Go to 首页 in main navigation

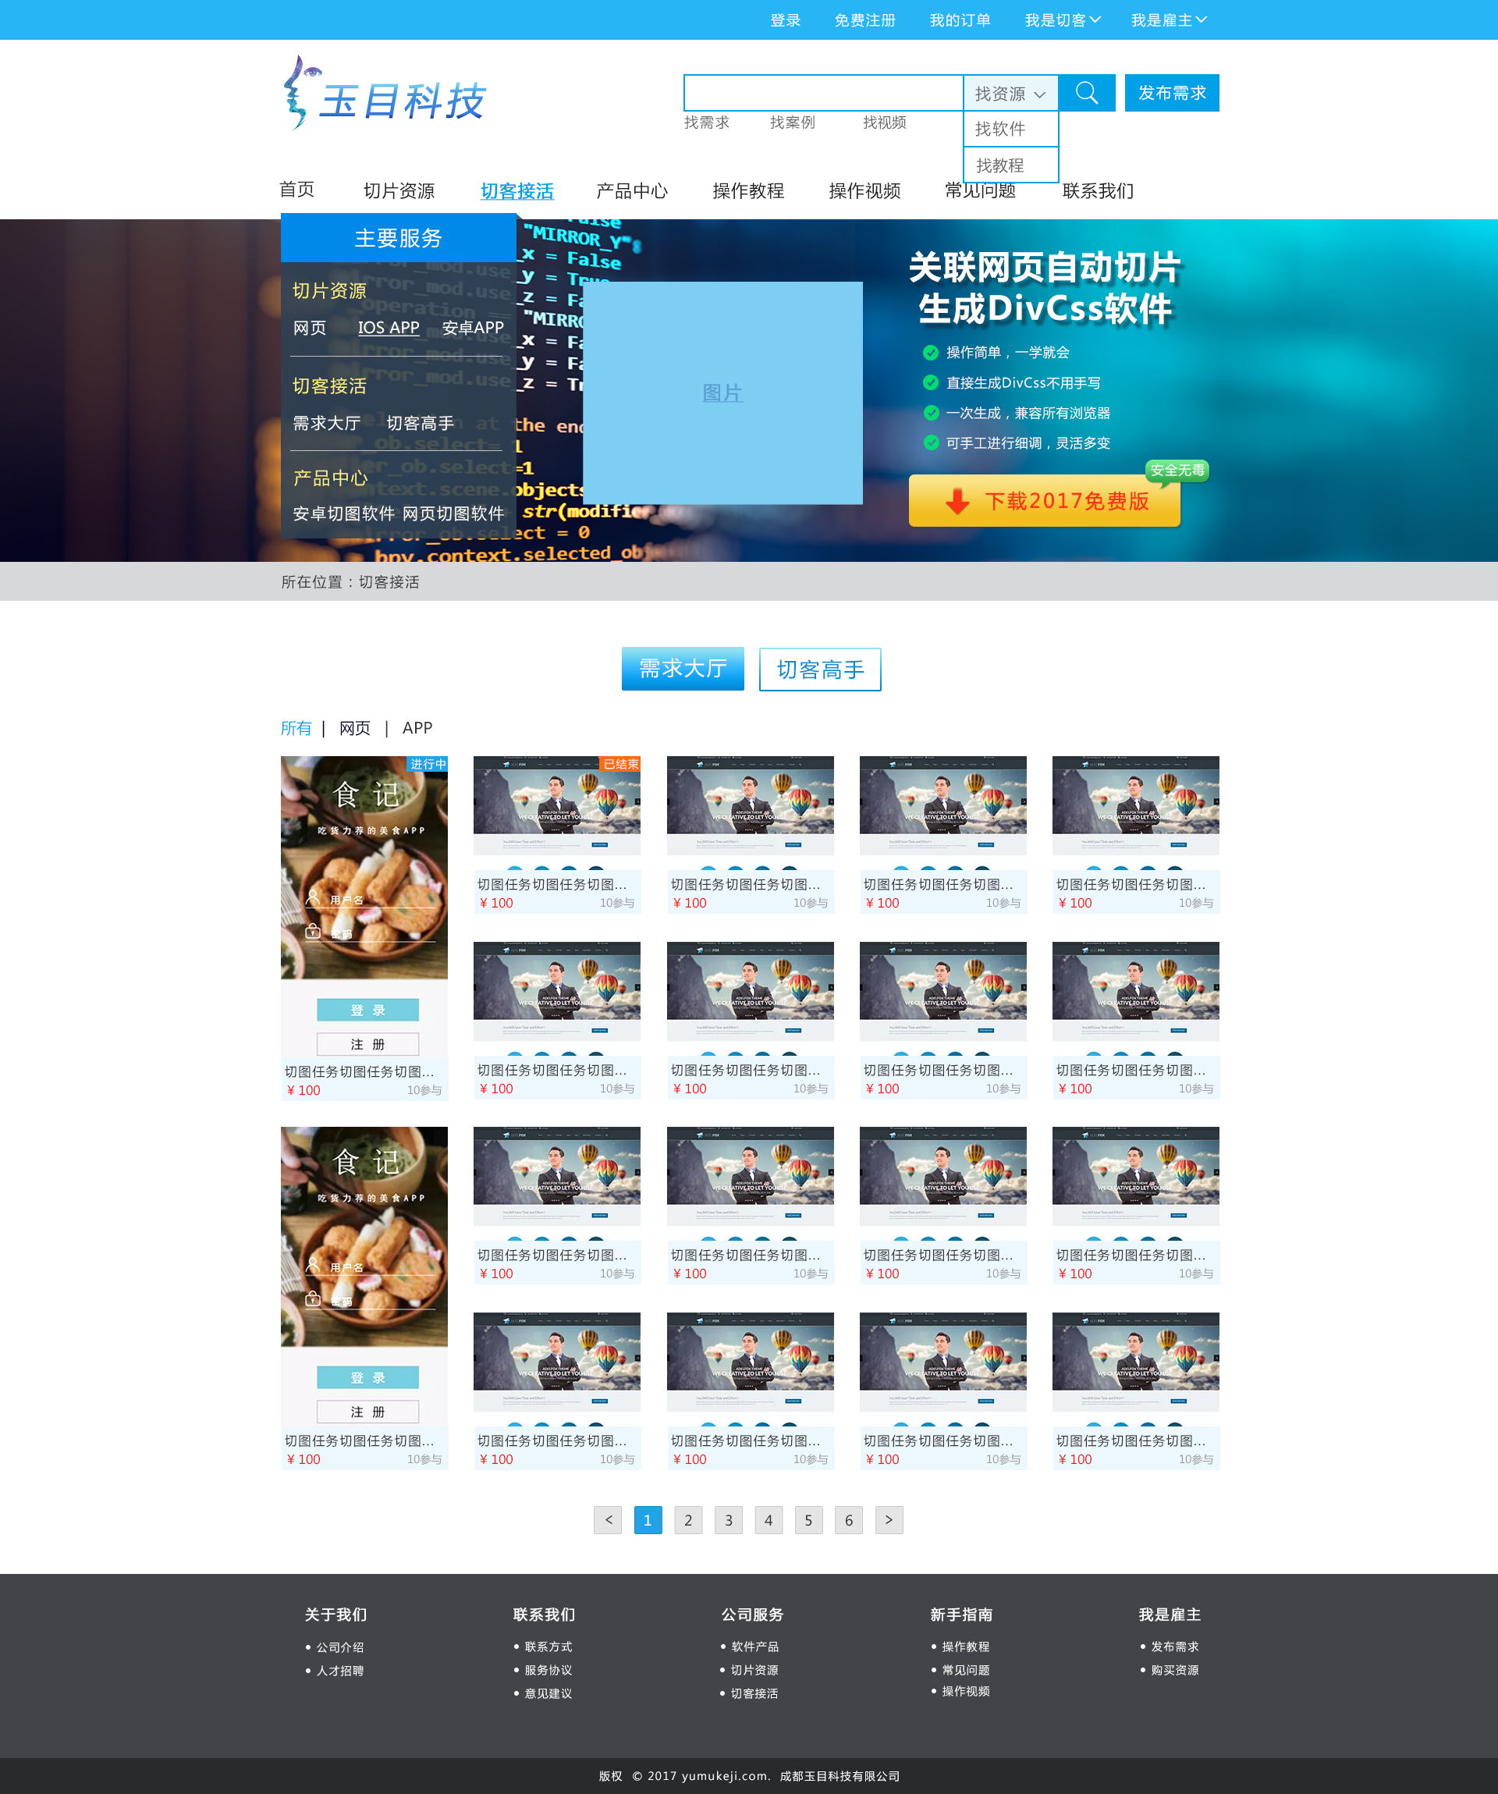pyautogui.click(x=297, y=190)
